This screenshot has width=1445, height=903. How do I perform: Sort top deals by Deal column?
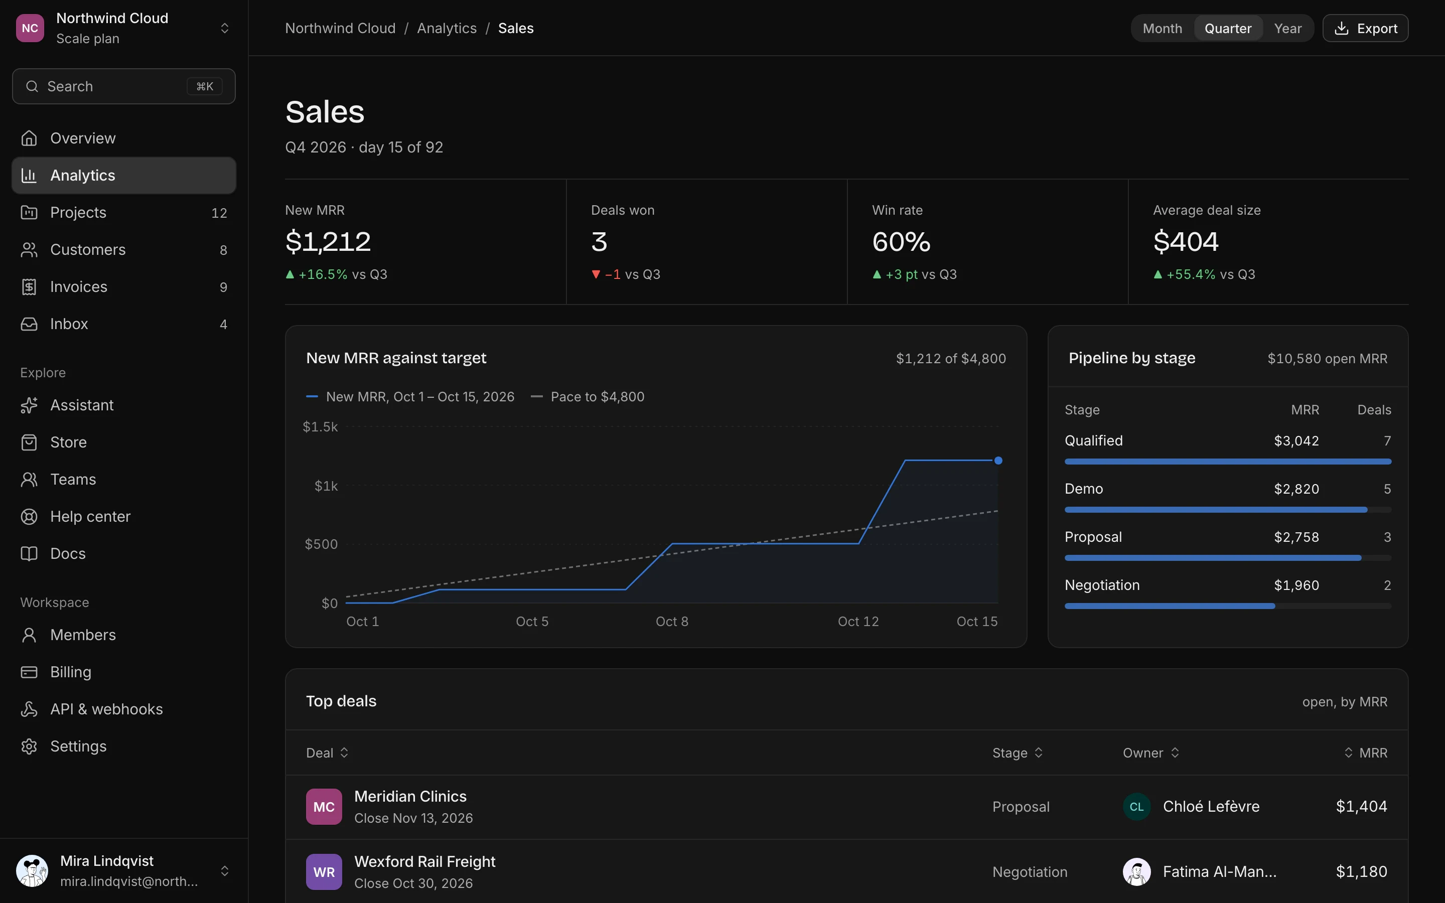click(327, 753)
